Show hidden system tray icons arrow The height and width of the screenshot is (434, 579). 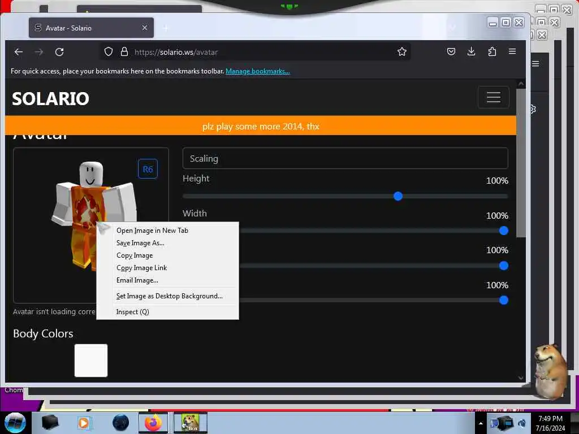click(481, 423)
